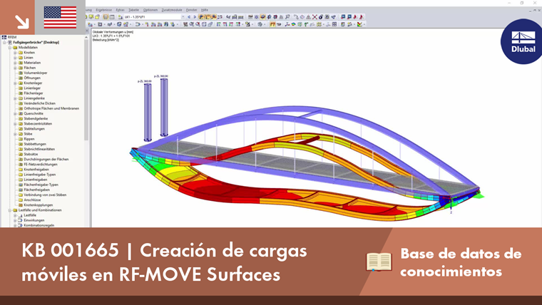The image size is (542, 305).
Task: Select Stabteilungen in the navigator
Action: click(x=34, y=129)
